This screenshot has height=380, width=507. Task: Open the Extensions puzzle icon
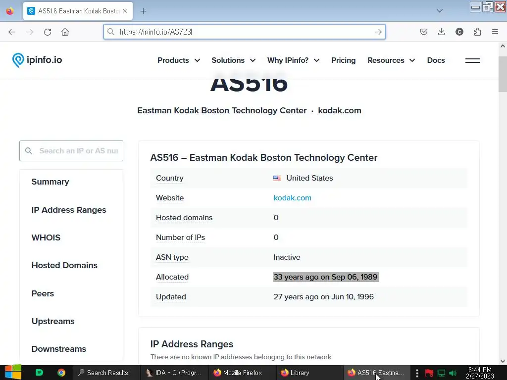(477, 32)
